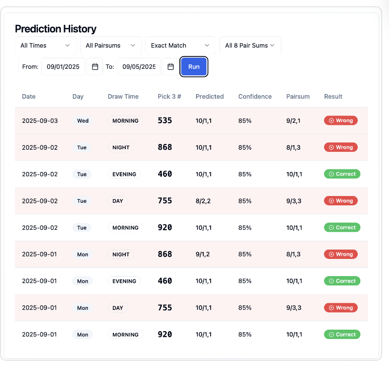The width and height of the screenshot is (389, 365).
Task: Click the Wrong badge for pick 535
Action: (341, 121)
